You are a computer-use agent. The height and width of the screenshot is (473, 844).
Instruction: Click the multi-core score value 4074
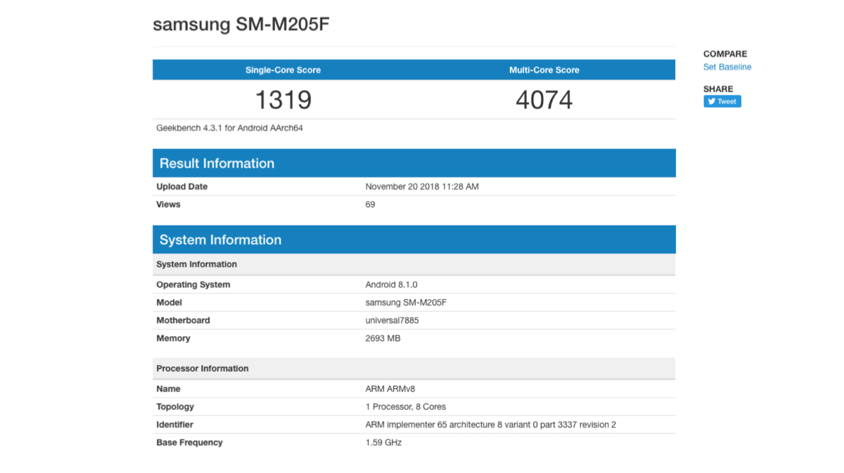(544, 100)
